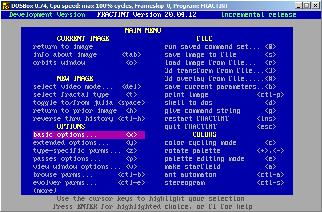Click 'Development Version' header text
322x212 pixels.
[x=47, y=15]
